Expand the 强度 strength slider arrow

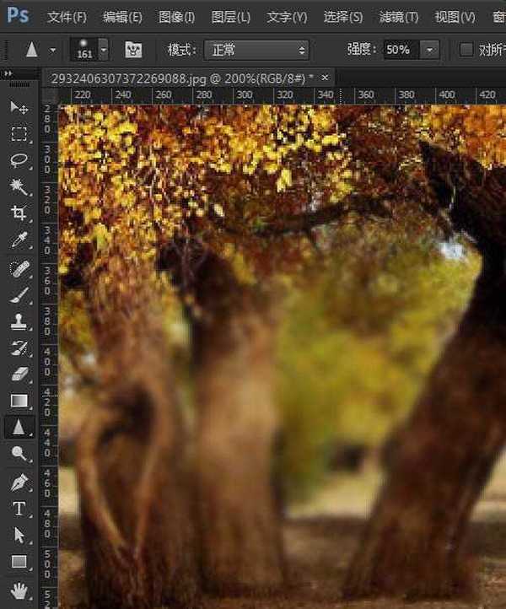click(430, 50)
